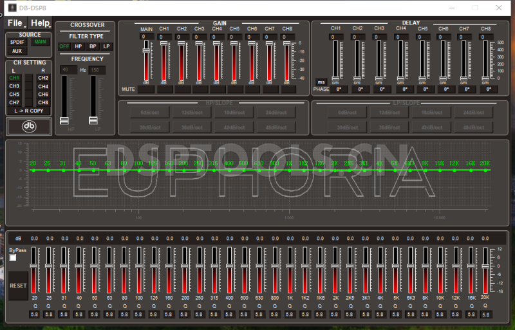Click the CH5 gain slider handle
The image size is (515, 330).
point(234,43)
